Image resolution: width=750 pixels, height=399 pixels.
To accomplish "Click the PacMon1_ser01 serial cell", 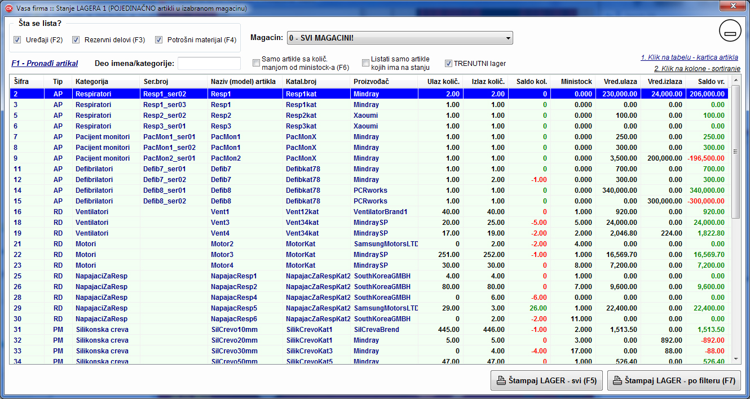I will point(174,137).
